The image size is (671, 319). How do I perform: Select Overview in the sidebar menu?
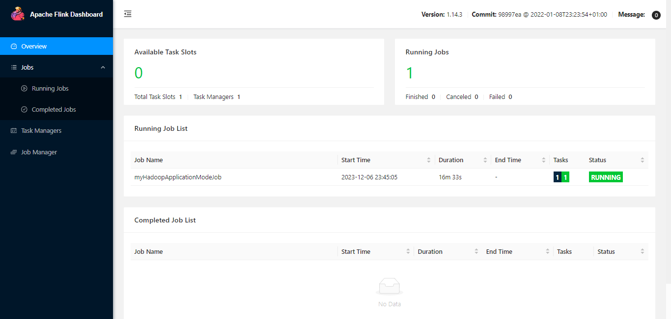pyautogui.click(x=34, y=46)
